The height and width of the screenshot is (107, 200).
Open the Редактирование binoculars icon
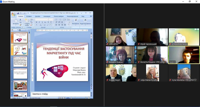85,20
